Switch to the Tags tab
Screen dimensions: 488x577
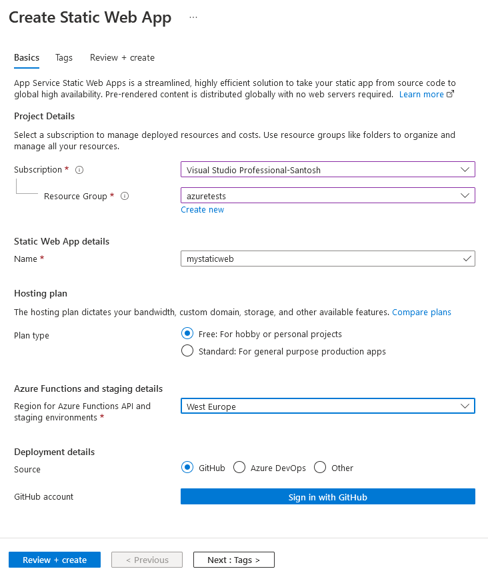(64, 58)
